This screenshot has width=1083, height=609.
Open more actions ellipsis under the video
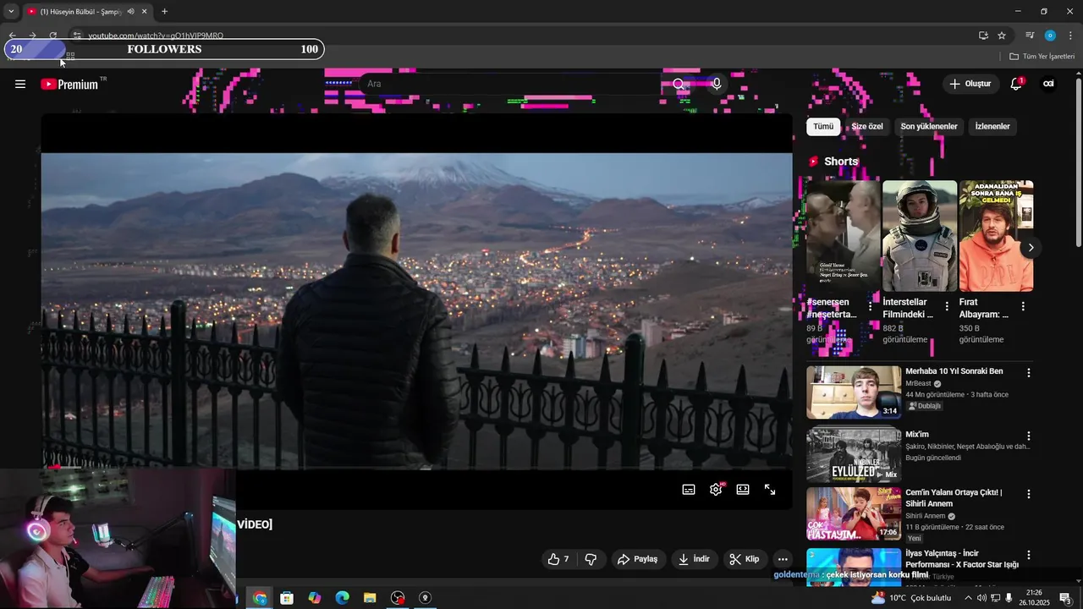[783, 559]
